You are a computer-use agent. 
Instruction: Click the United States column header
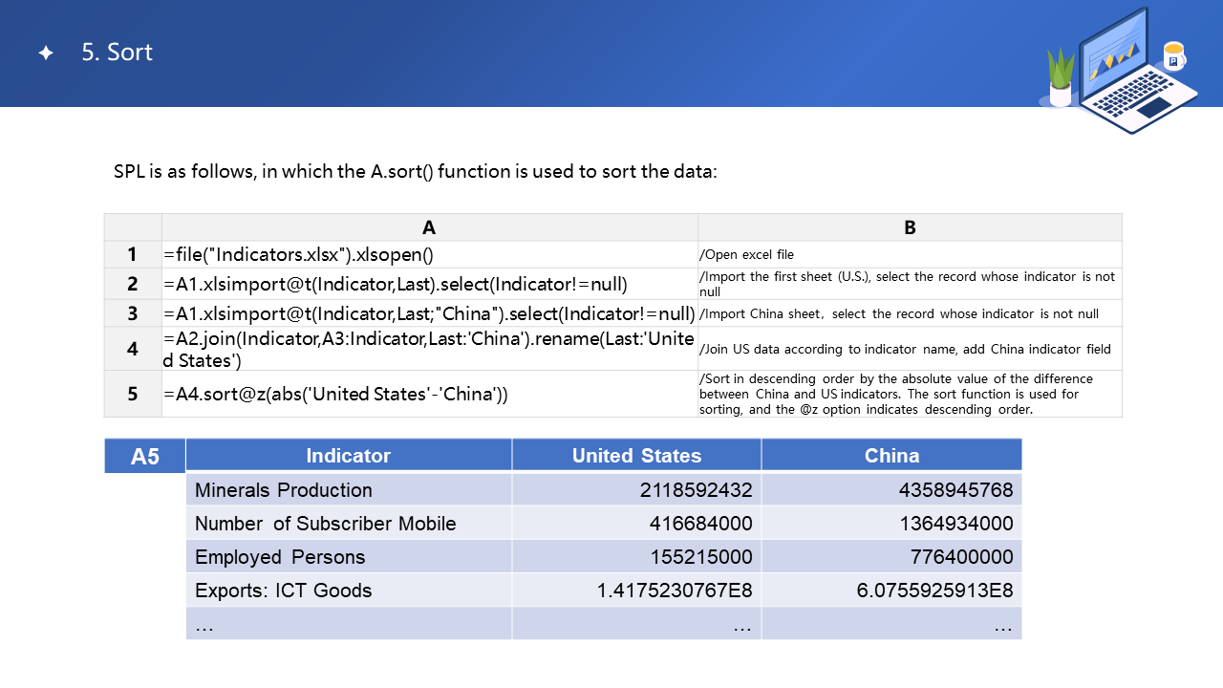coord(636,456)
